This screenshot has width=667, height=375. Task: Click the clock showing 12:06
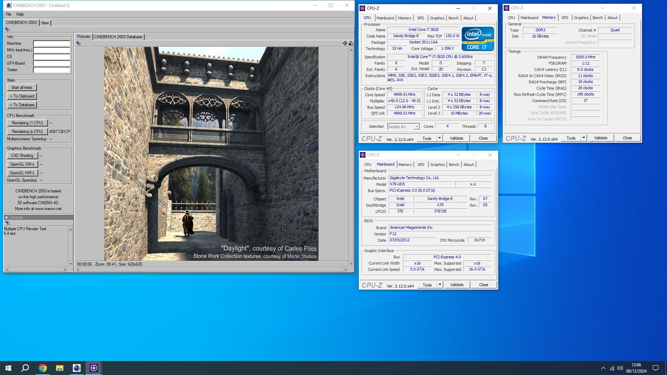pos(636,365)
